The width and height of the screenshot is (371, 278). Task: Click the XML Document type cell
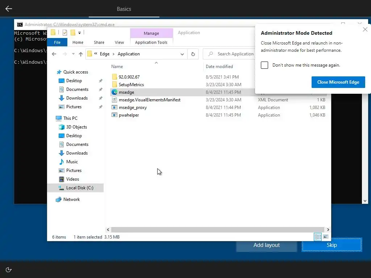[x=273, y=100]
